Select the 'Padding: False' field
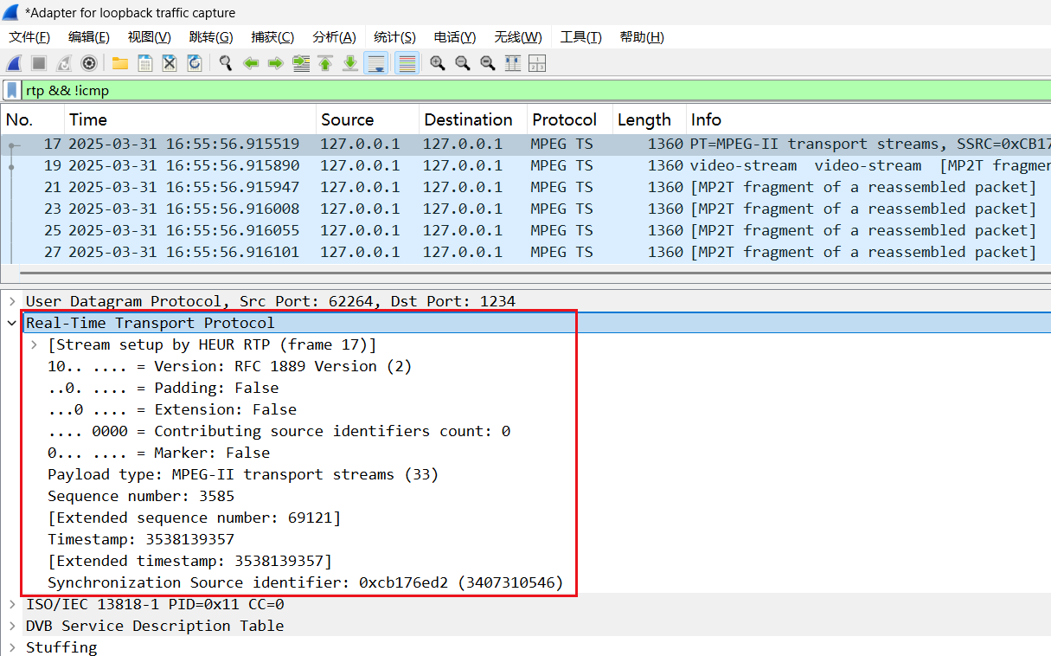Screen dimensions: 1051x656 (x=163, y=388)
